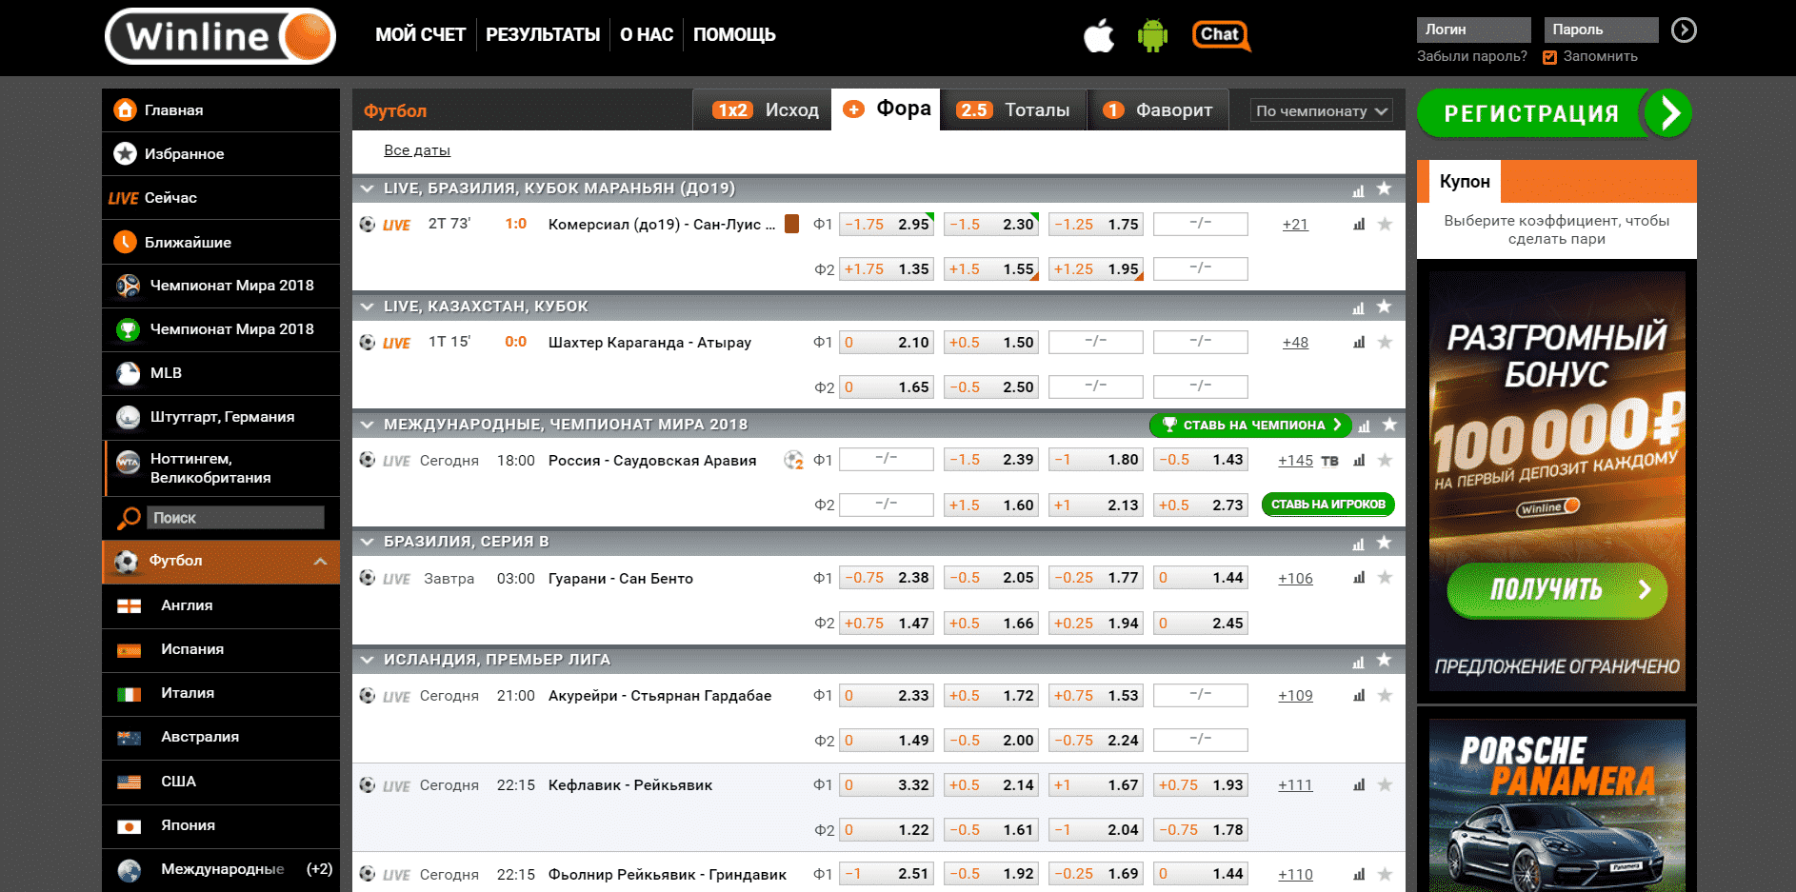Screen dimensions: 1796x892
Task: Favorite the Кубок Мараньян league star
Action: (x=1385, y=188)
